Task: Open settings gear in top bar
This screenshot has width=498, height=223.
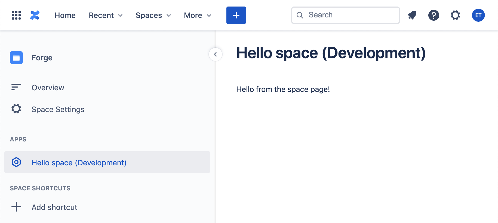Action: (x=455, y=15)
